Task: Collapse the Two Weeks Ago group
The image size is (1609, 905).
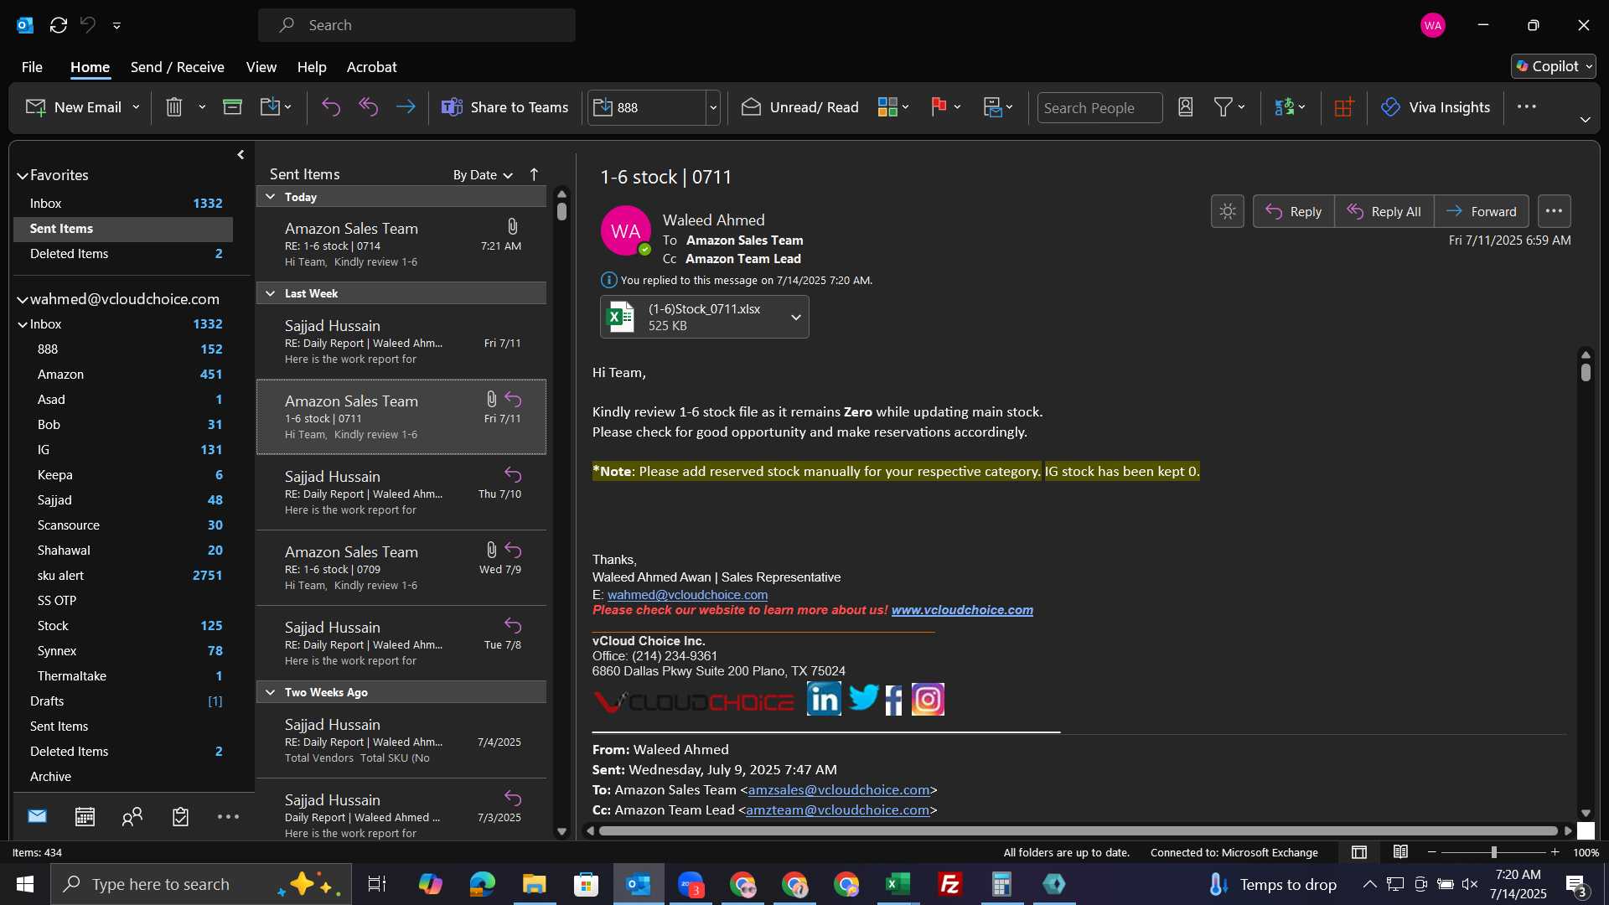Action: [270, 692]
